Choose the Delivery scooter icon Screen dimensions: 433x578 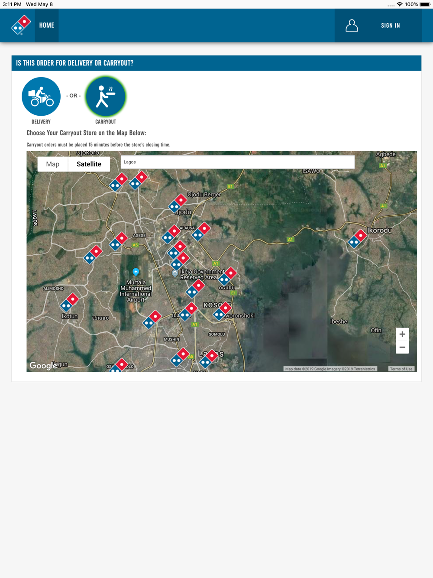click(x=41, y=97)
